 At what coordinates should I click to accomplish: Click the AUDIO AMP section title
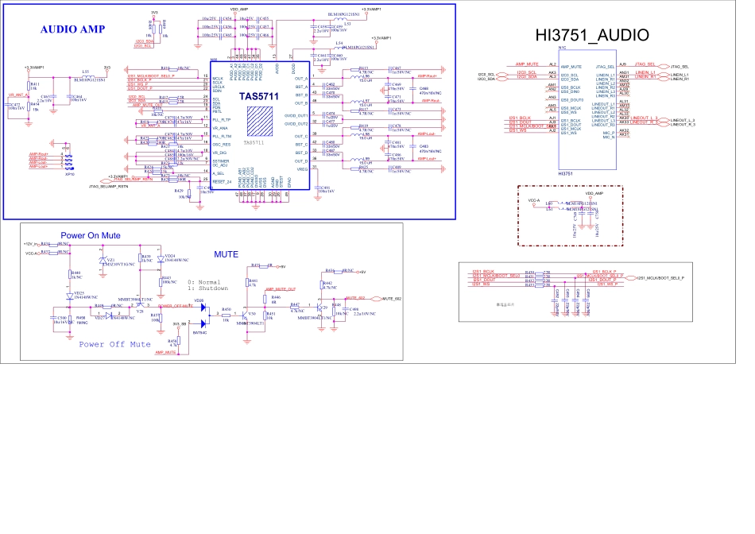point(72,29)
